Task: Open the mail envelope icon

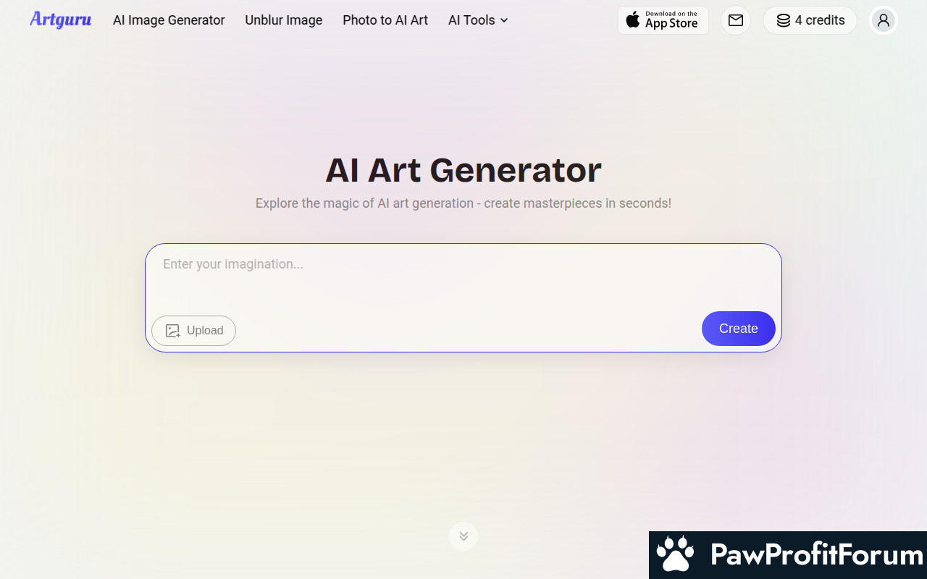Action: pyautogui.click(x=736, y=20)
